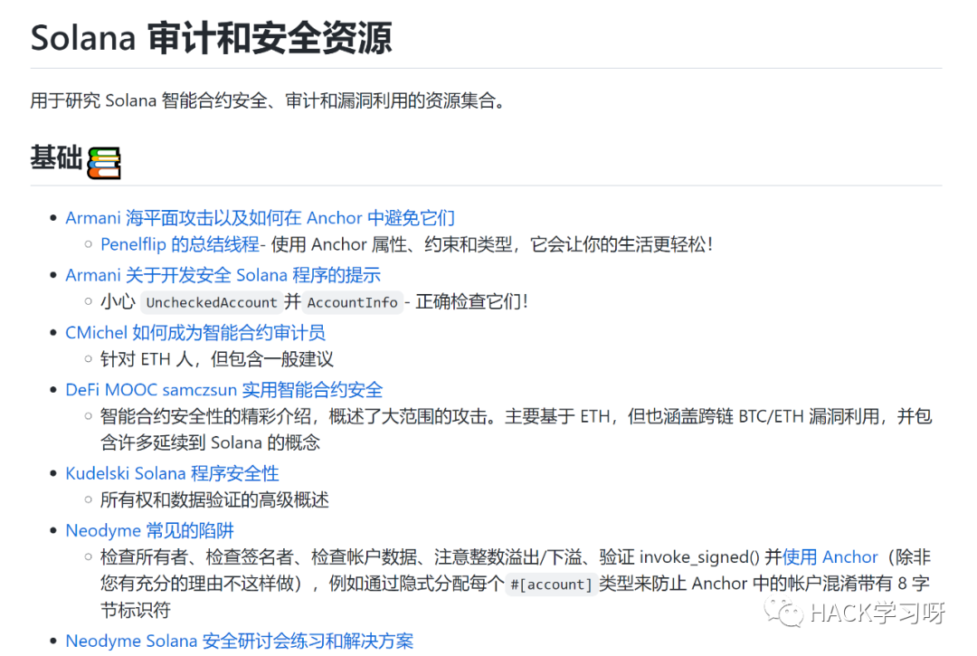
Task: Click the UncheckedAccount code snippet
Action: [211, 303]
